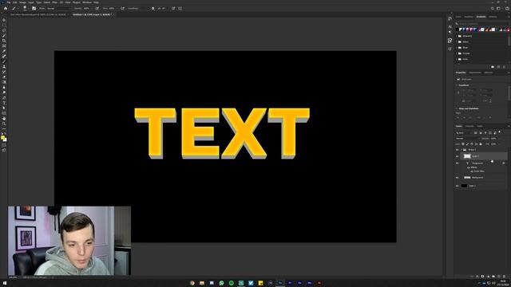Viewport: 511px width, 287px height.
Task: Toggle layer filtering switch in Layers panel
Action: 500,132
